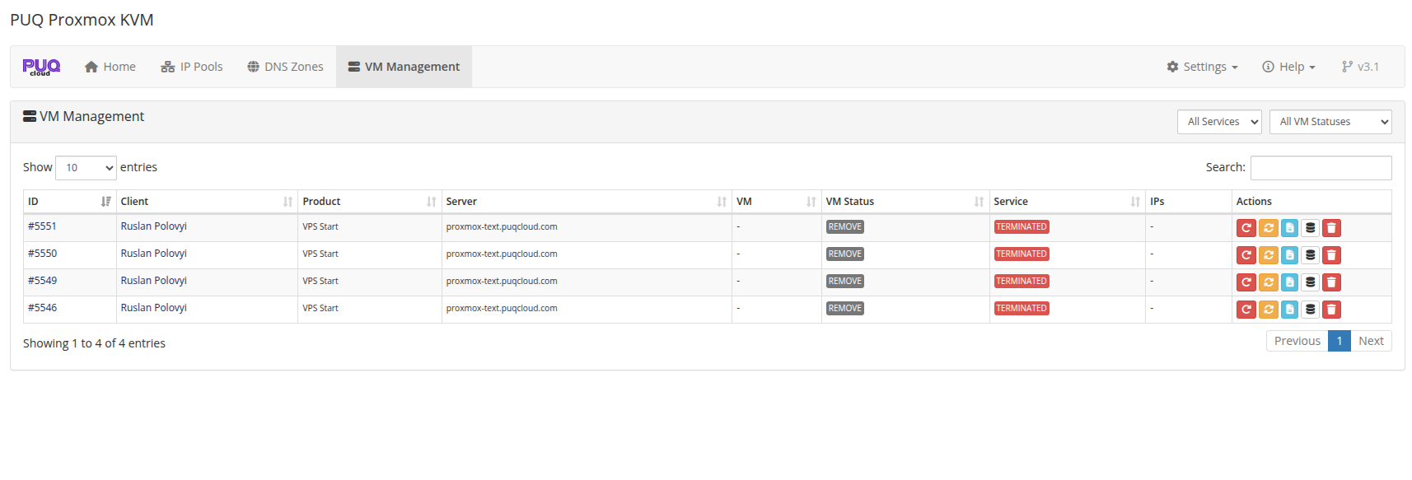Click the orange sync icon for VM #5550

pyautogui.click(x=1269, y=255)
